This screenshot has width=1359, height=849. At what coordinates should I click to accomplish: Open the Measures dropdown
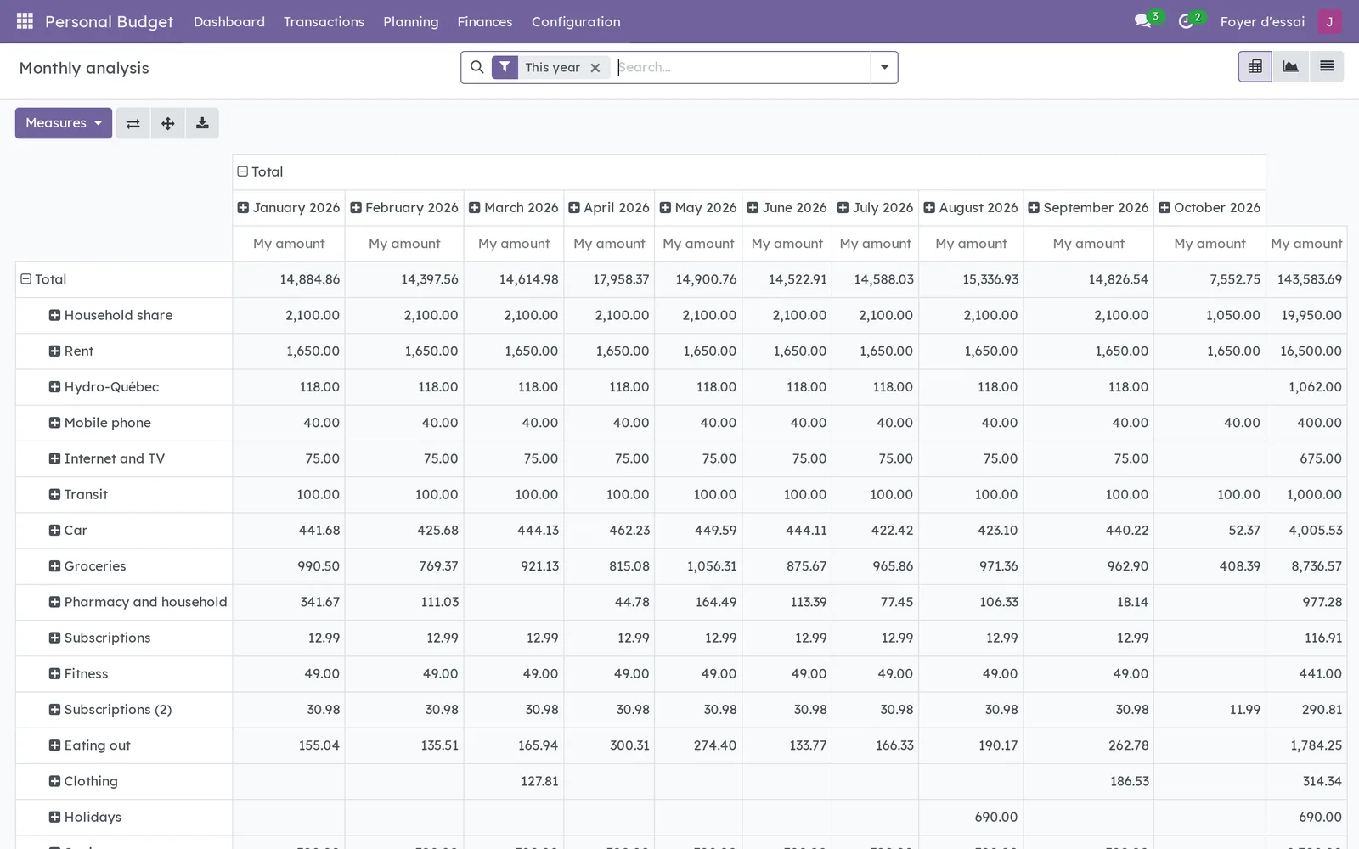(64, 123)
